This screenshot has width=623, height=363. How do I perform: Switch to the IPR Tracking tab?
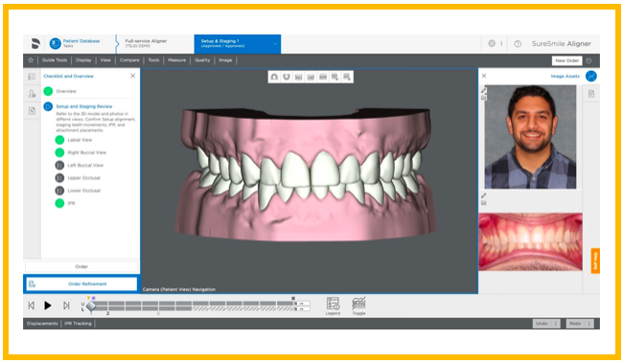click(x=78, y=324)
